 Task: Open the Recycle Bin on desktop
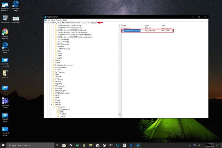point(5,19)
